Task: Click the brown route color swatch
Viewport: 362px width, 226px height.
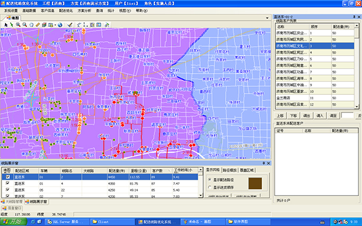Action: pos(255,184)
